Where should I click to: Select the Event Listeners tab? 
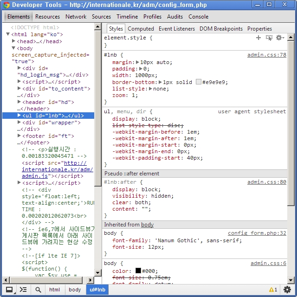point(176,29)
